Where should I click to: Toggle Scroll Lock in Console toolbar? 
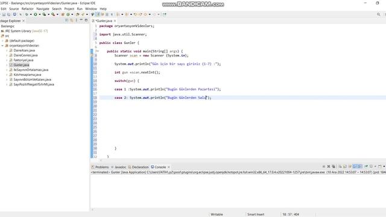click(345, 166)
